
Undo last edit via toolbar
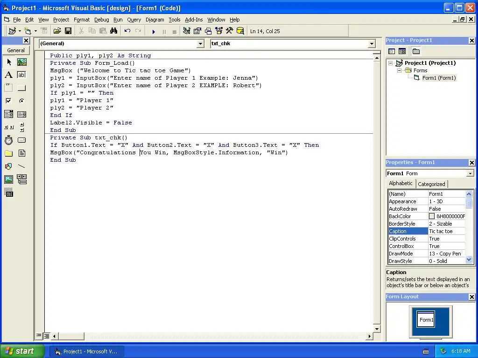(127, 31)
